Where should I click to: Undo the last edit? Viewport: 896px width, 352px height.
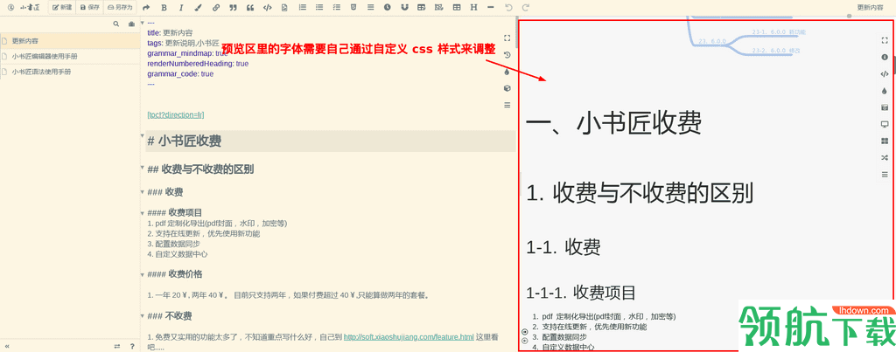pyautogui.click(x=508, y=7)
